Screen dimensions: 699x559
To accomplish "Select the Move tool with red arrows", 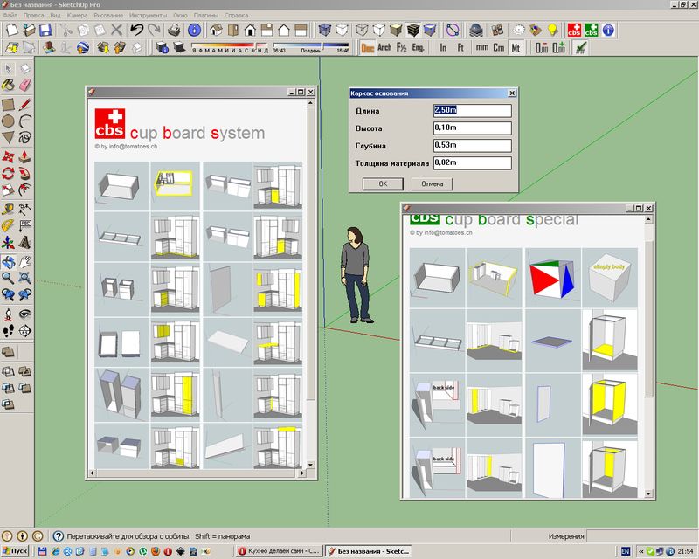I will 8,156.
